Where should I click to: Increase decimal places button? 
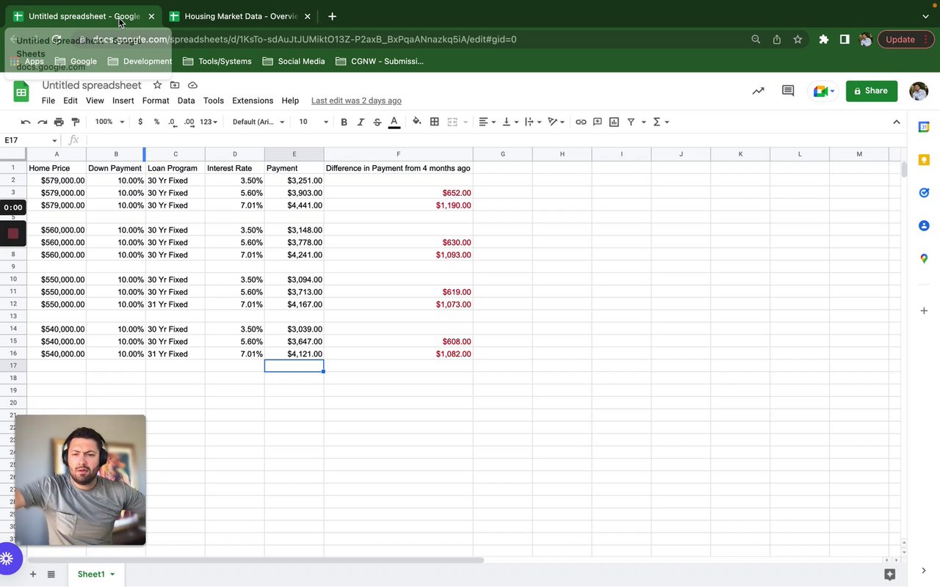189,122
